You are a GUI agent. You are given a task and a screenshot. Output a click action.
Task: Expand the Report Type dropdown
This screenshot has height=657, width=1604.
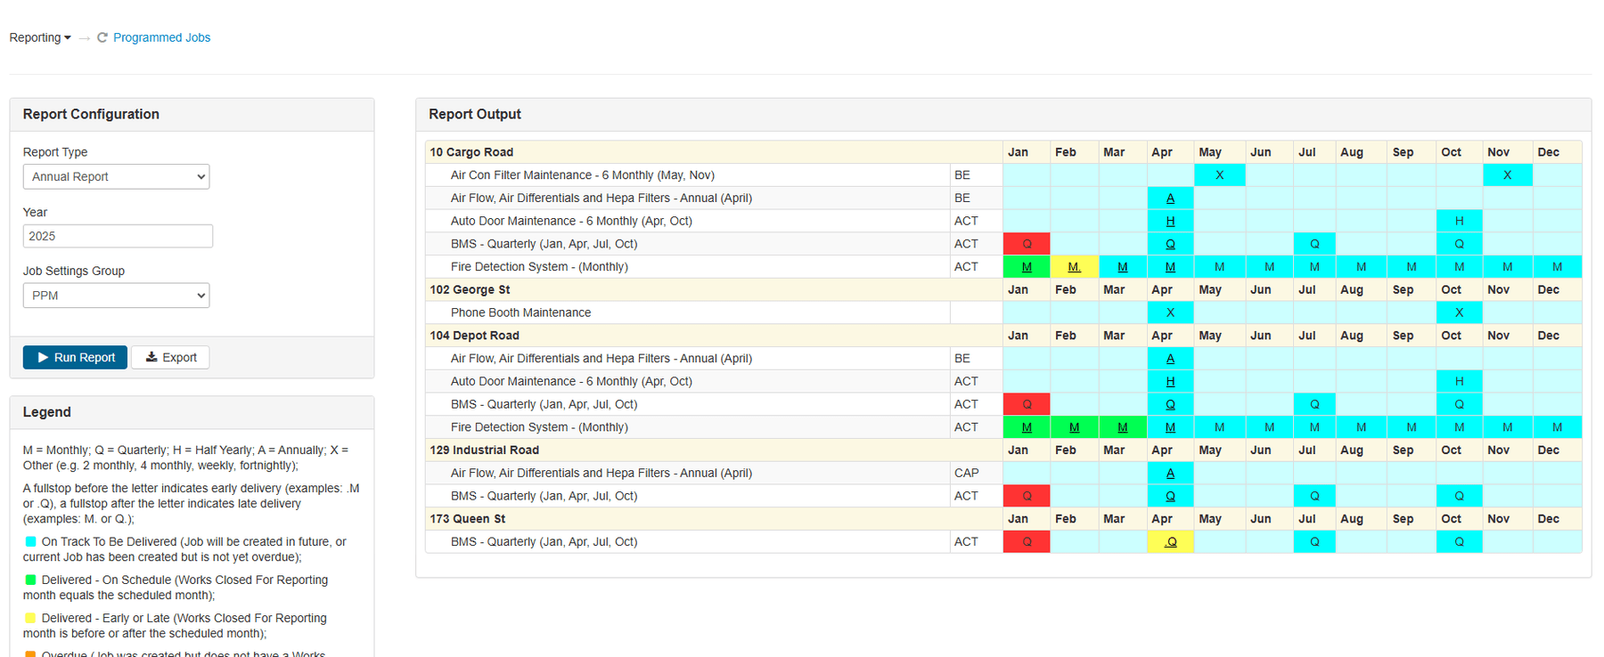click(116, 176)
